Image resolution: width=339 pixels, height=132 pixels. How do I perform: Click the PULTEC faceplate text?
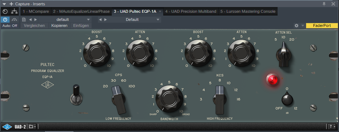[x=47, y=64]
